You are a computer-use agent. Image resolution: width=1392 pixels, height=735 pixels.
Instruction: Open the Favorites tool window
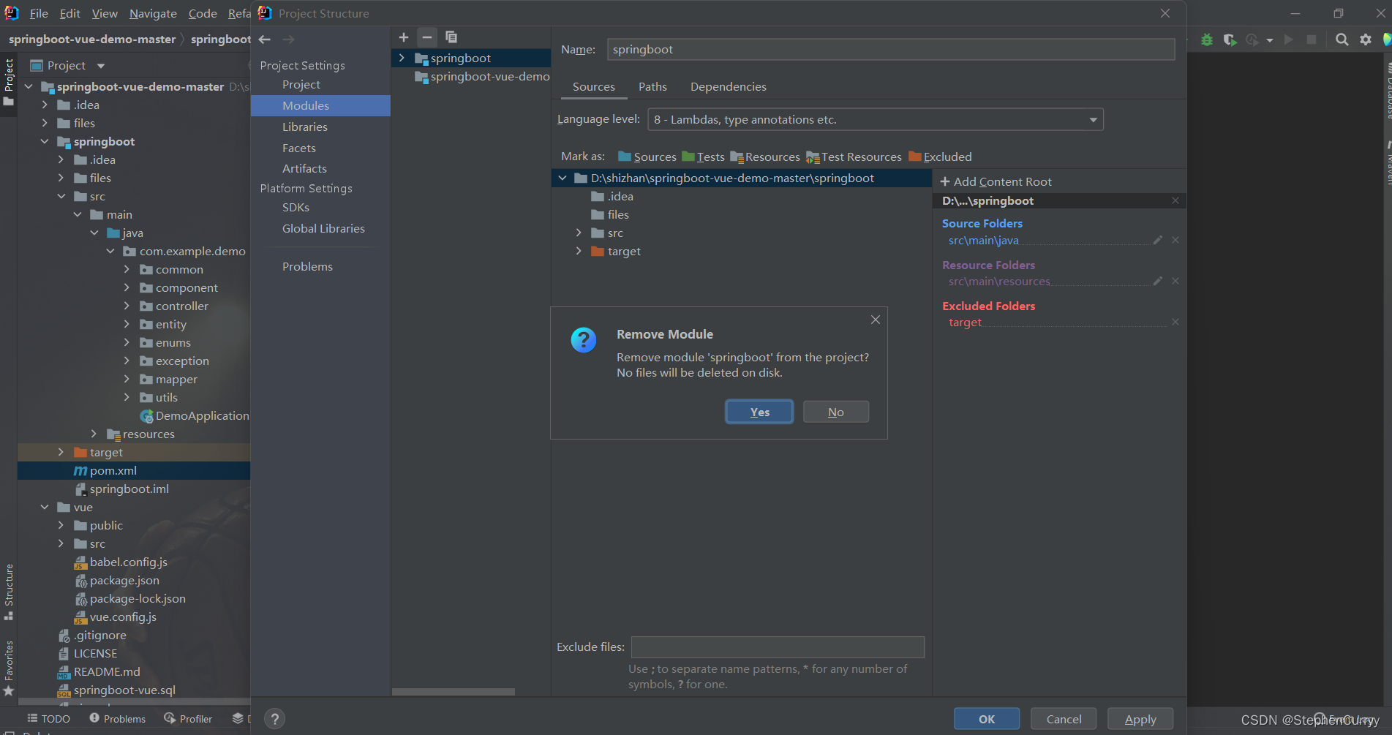coord(9,668)
